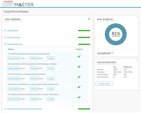The height and width of the screenshot is (113, 141).
Task: Click refresh for module 3.4
Action: pos(34,89)
